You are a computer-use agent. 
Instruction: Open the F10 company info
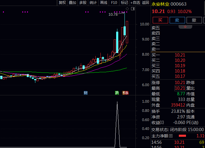coord(114,3)
